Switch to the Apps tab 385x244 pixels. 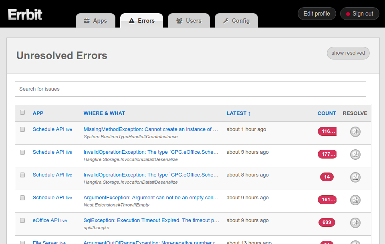95,20
